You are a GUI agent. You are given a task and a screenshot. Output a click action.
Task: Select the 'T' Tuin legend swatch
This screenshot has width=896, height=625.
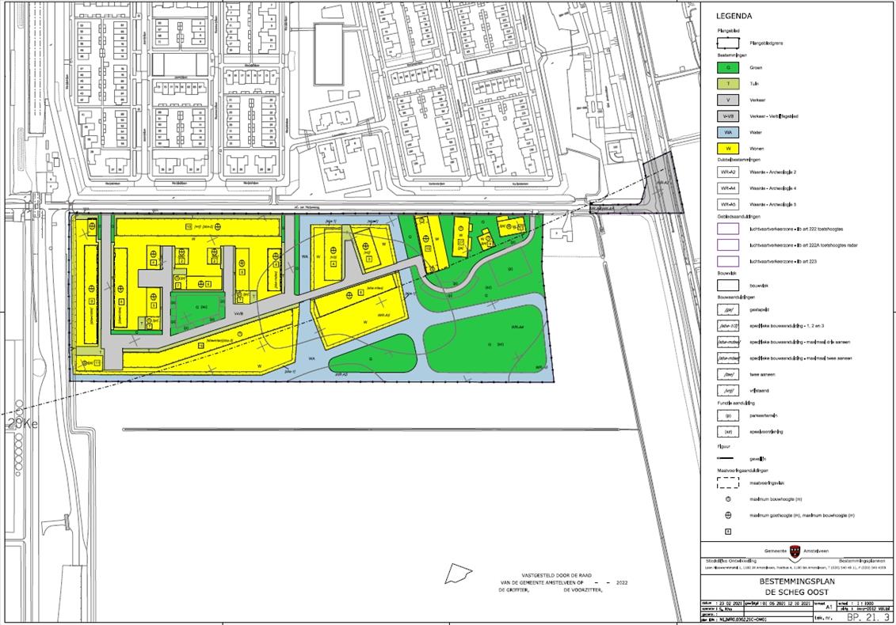tap(727, 84)
